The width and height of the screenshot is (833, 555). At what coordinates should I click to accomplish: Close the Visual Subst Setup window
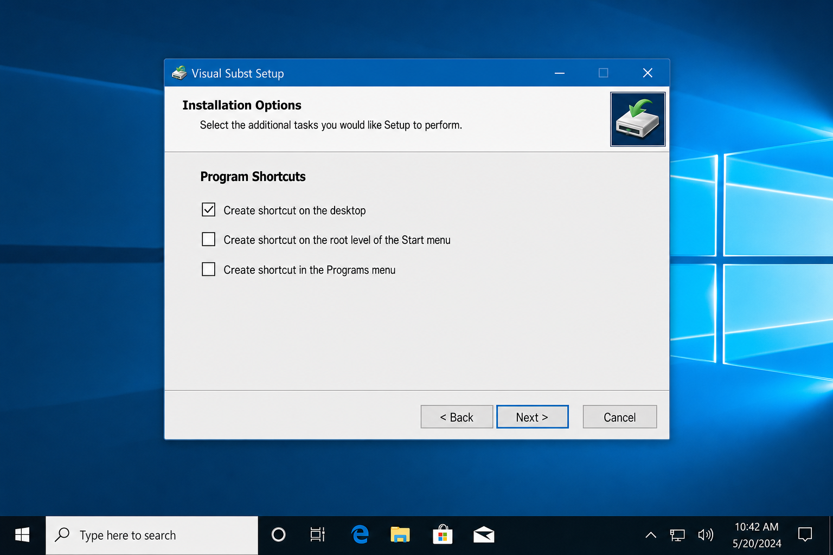pyautogui.click(x=648, y=73)
